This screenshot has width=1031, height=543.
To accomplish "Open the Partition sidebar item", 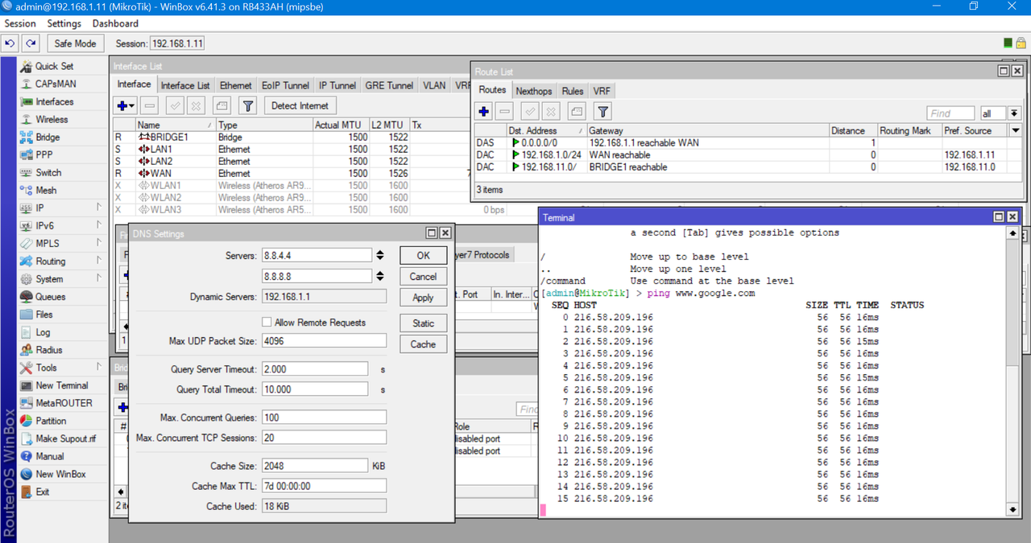I will click(51, 421).
